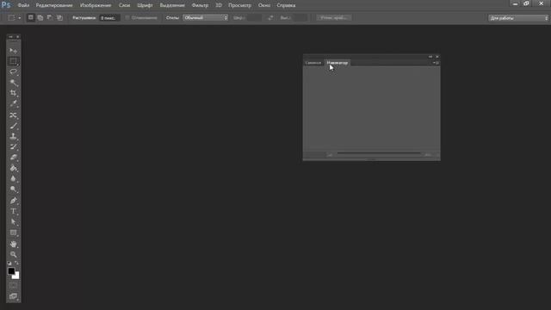Viewport: 551px width, 310px height.
Task: Collapse the tools panel to double column
Action: pos(10,36)
